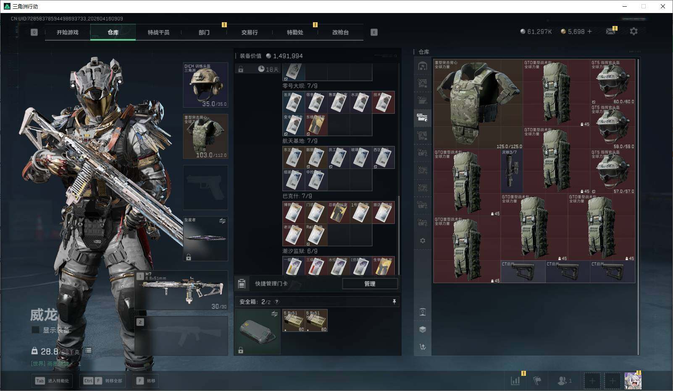The height and width of the screenshot is (391, 673).
Task: Click the swap icon on the safe box
Action: pyautogui.click(x=275, y=314)
